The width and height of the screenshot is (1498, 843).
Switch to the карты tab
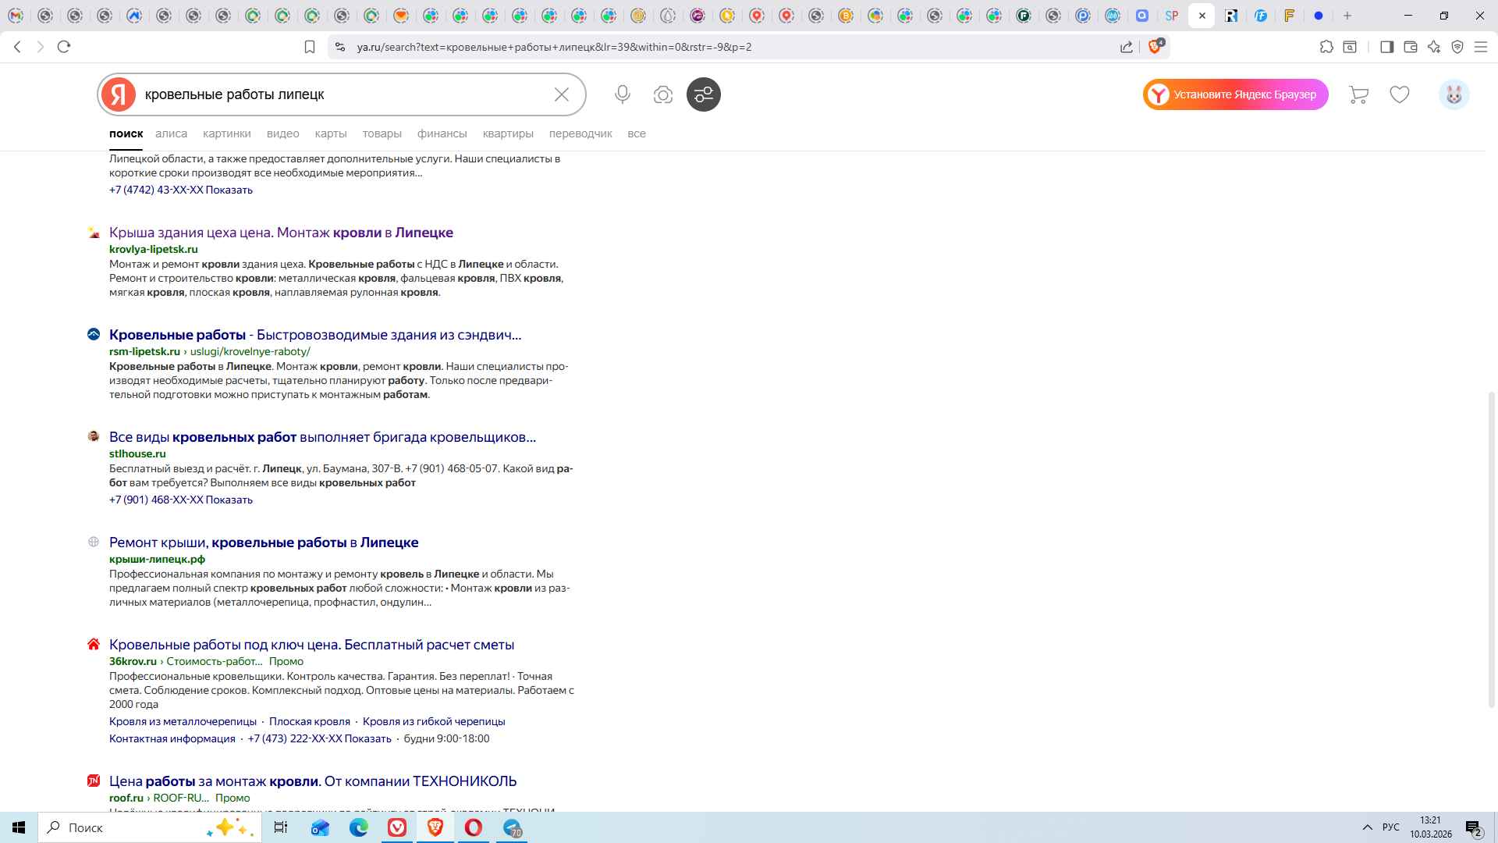pos(330,133)
